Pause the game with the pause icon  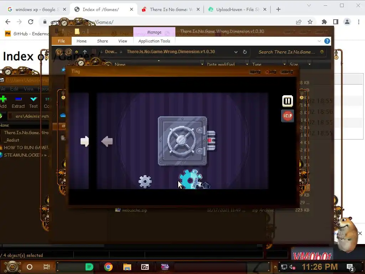pos(288,101)
